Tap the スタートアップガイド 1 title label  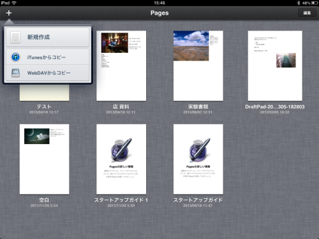[x=121, y=200]
